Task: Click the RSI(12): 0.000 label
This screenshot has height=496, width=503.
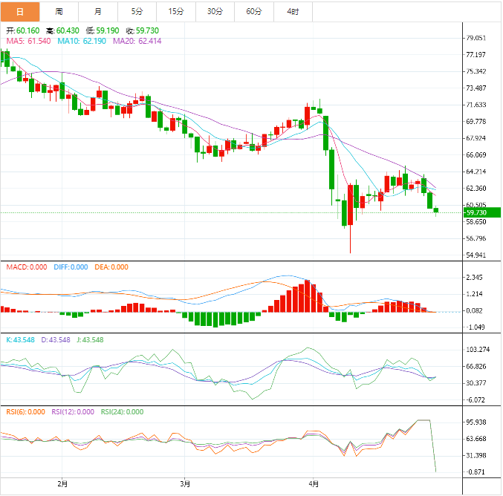Action: tap(73, 412)
